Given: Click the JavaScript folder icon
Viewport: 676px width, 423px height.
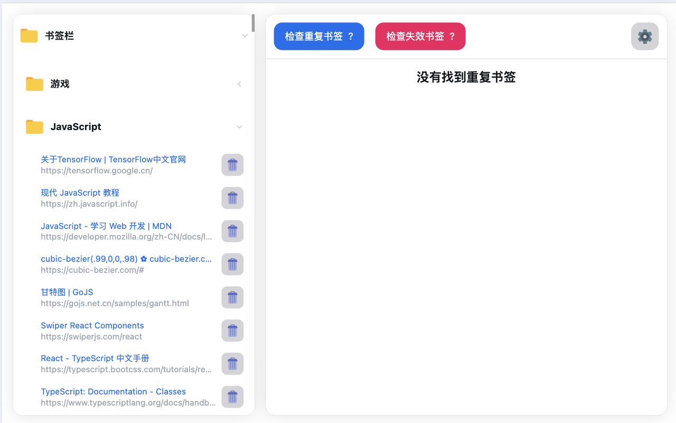Looking at the screenshot, I should coord(34,126).
